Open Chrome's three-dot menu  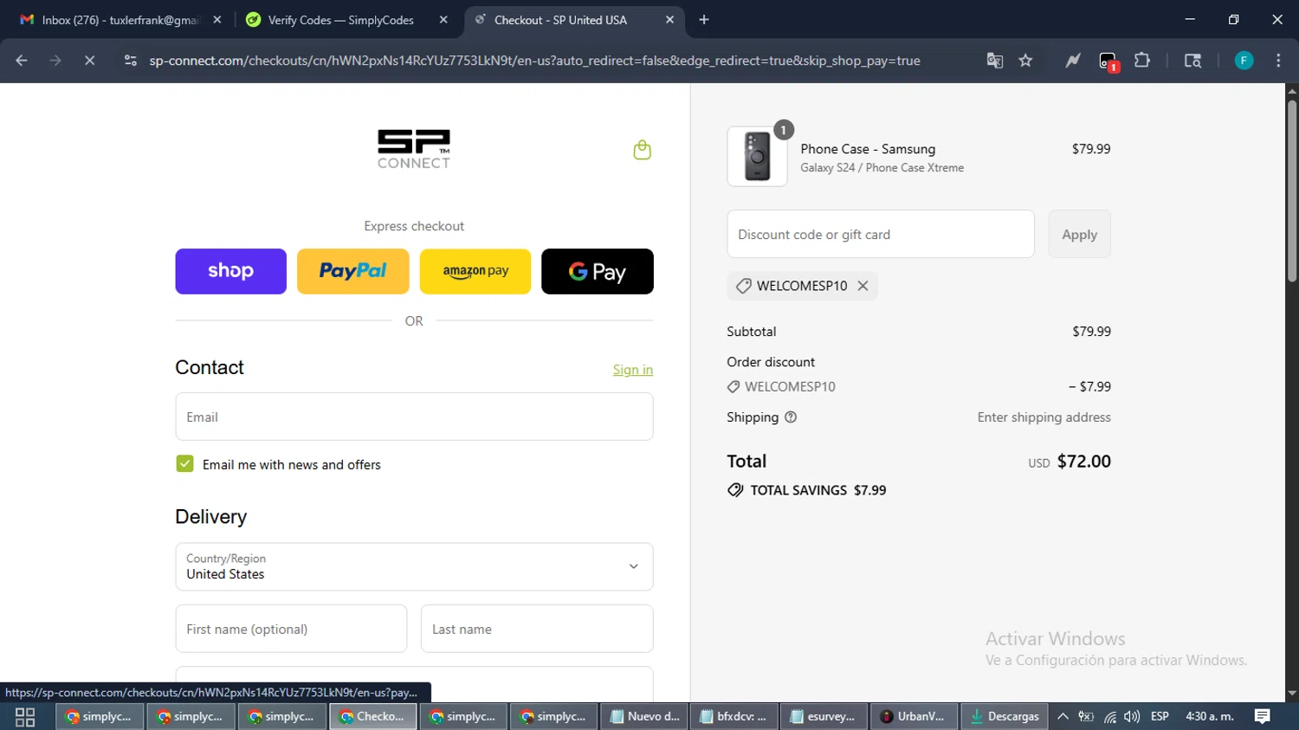point(1278,61)
